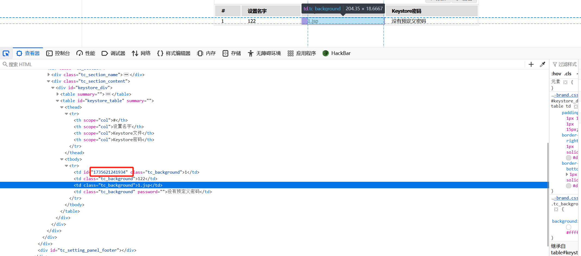Image resolution: width=581 pixels, height=256 pixels.
Task: Click the 122 cell in page table
Action: 271,21
